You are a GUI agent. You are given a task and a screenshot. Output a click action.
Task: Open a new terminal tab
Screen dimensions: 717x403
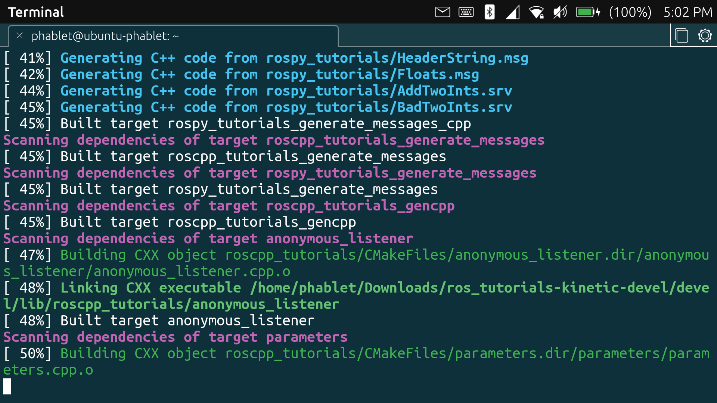(x=682, y=35)
